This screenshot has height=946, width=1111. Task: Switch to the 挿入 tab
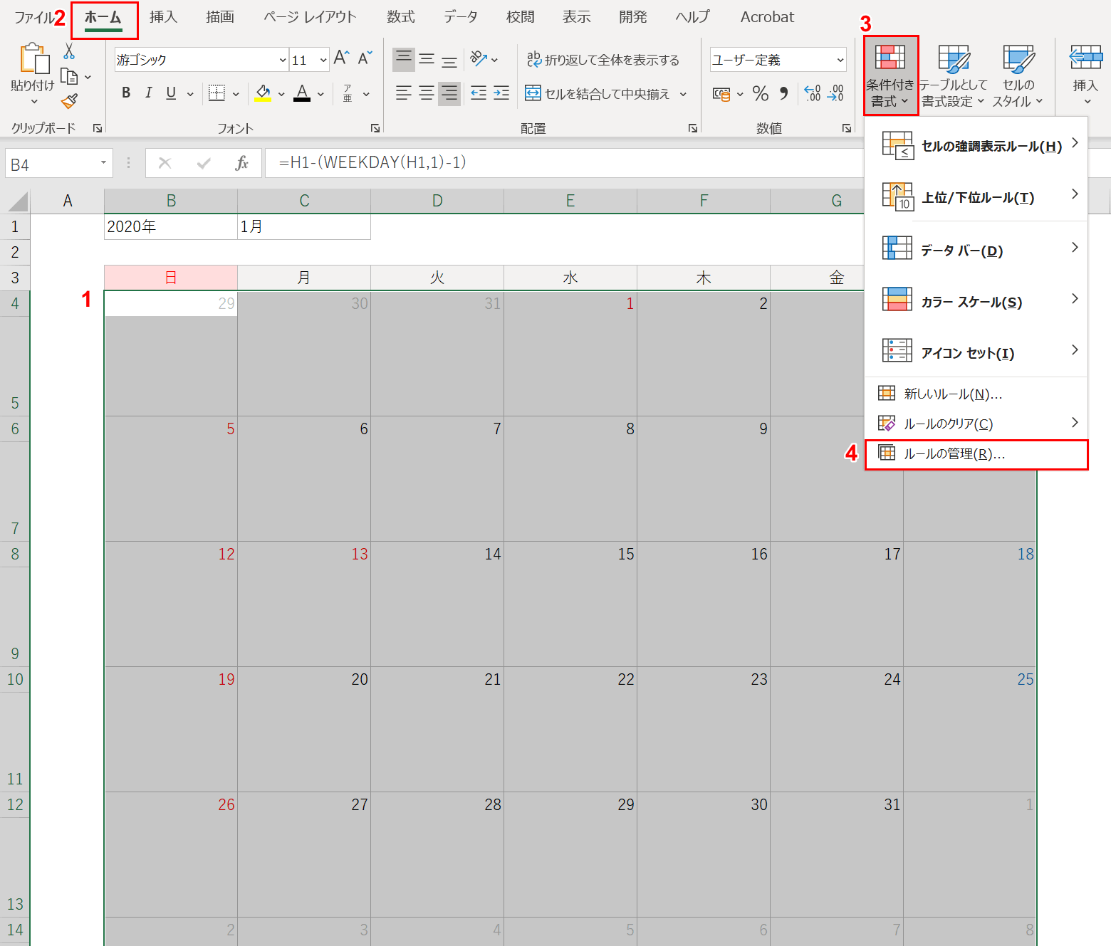coord(163,17)
